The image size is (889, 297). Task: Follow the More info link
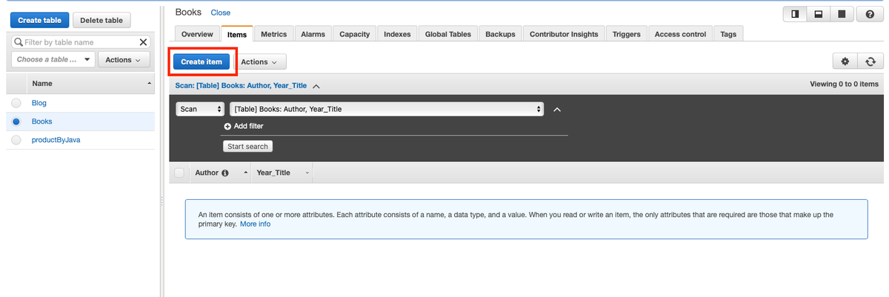coord(255,224)
